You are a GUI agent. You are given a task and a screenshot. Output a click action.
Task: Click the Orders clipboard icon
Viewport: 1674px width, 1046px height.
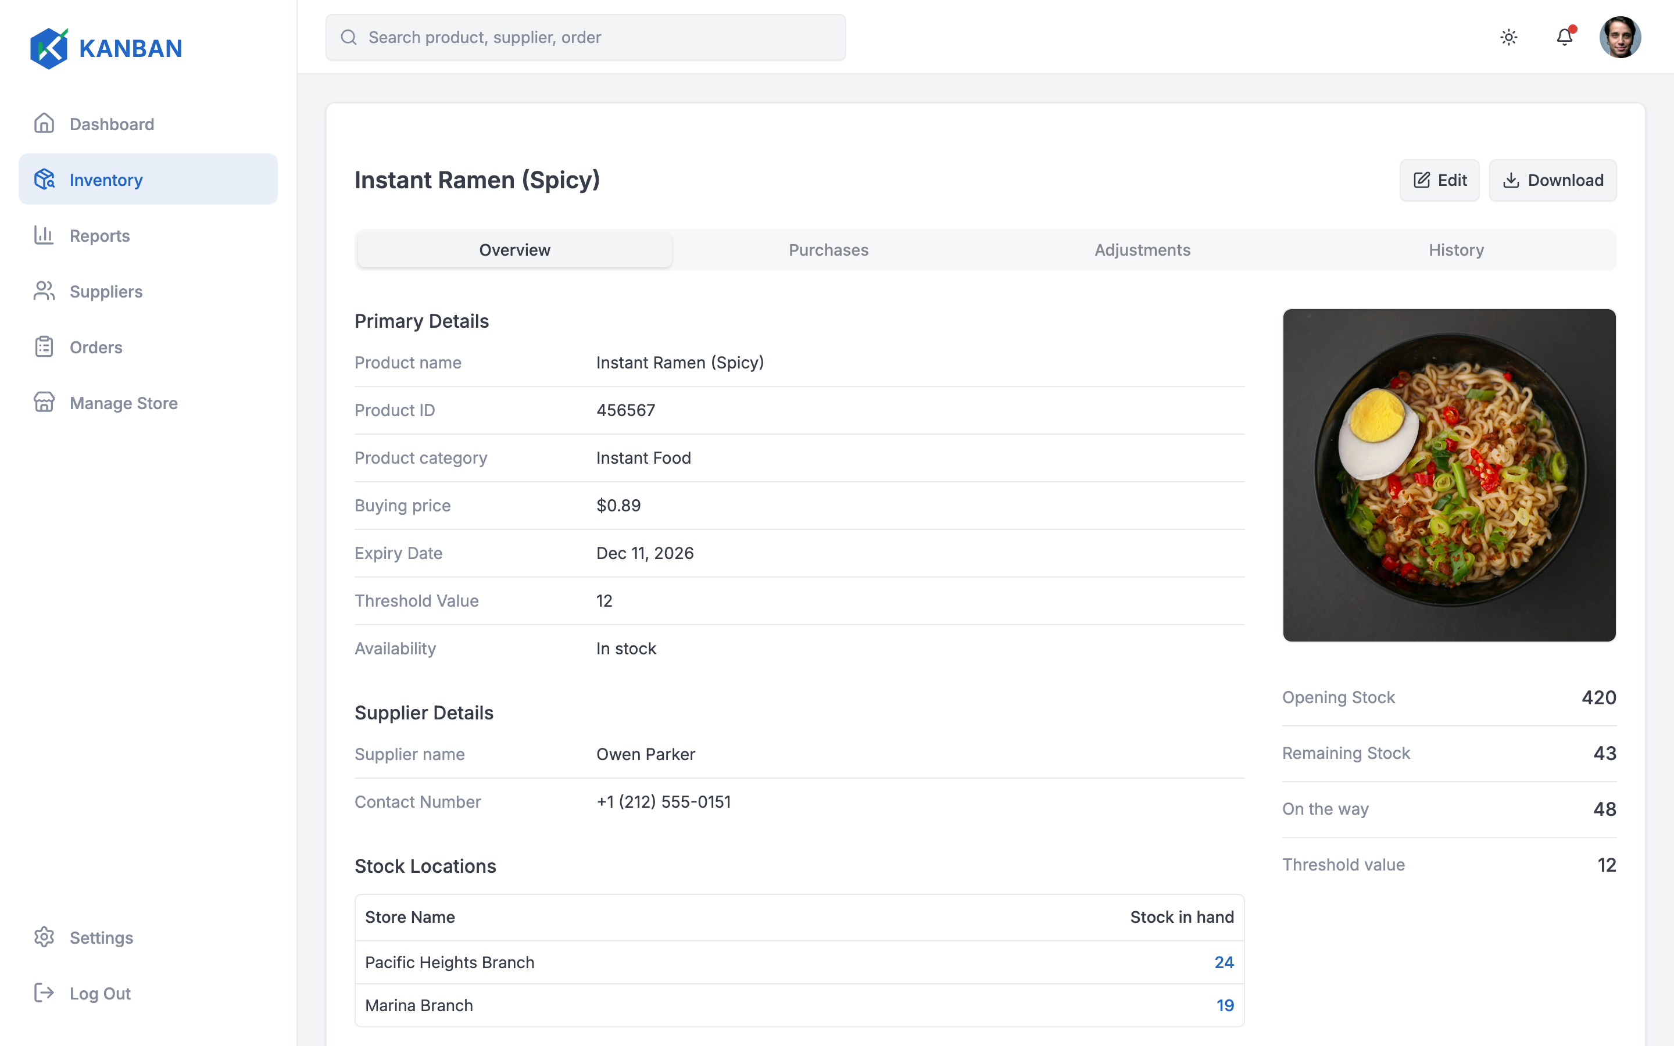click(x=44, y=346)
